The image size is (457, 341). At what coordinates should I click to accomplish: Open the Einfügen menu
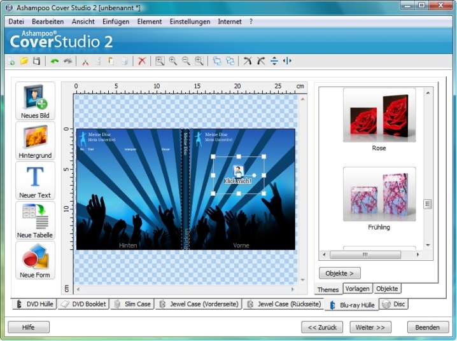click(x=115, y=22)
